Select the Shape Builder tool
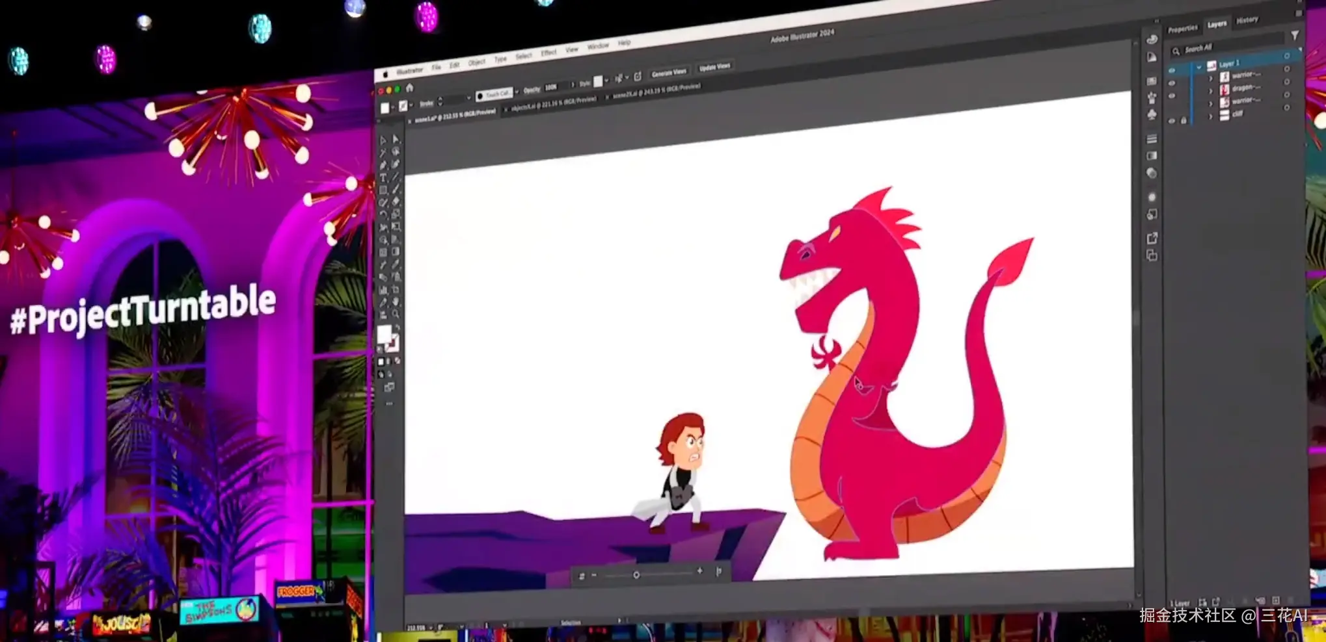This screenshot has height=642, width=1326. point(383,240)
